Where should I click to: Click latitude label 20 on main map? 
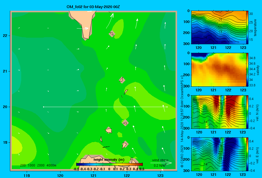point(5,107)
